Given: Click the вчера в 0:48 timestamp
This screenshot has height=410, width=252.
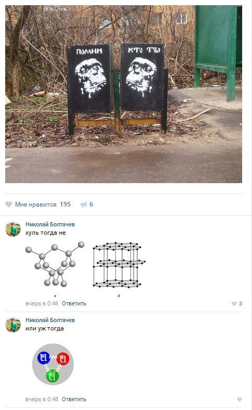Looking at the screenshot, I should [42, 399].
